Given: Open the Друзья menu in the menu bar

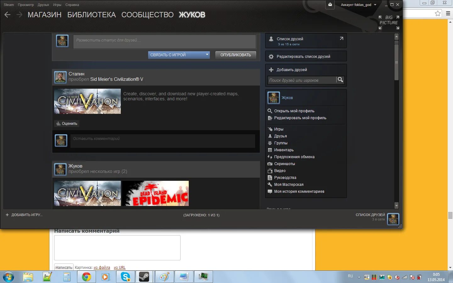Looking at the screenshot, I should tap(43, 5).
